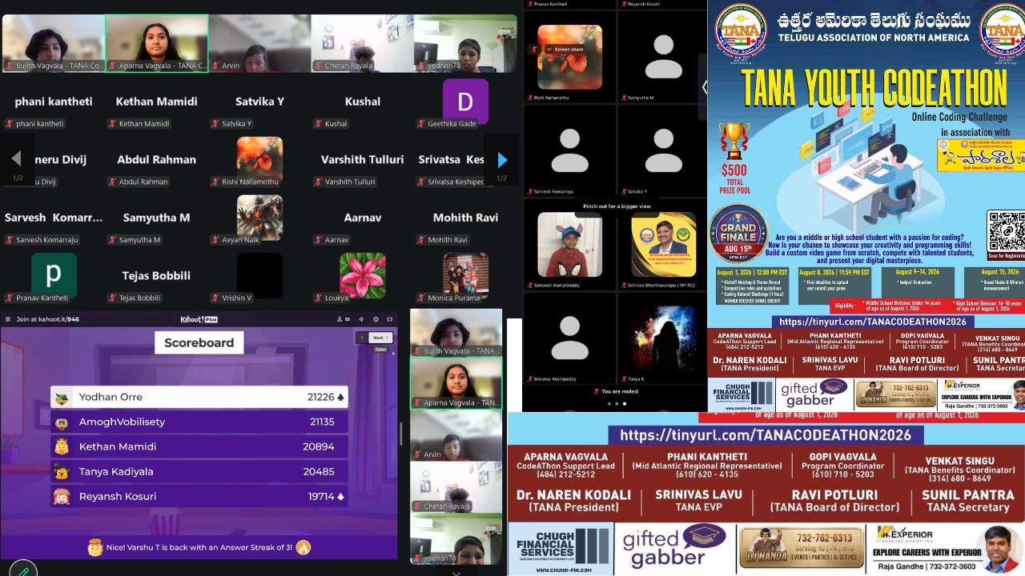1025x576 pixels.
Task: Advance gallery page with blue right arrow
Action: pyautogui.click(x=502, y=159)
